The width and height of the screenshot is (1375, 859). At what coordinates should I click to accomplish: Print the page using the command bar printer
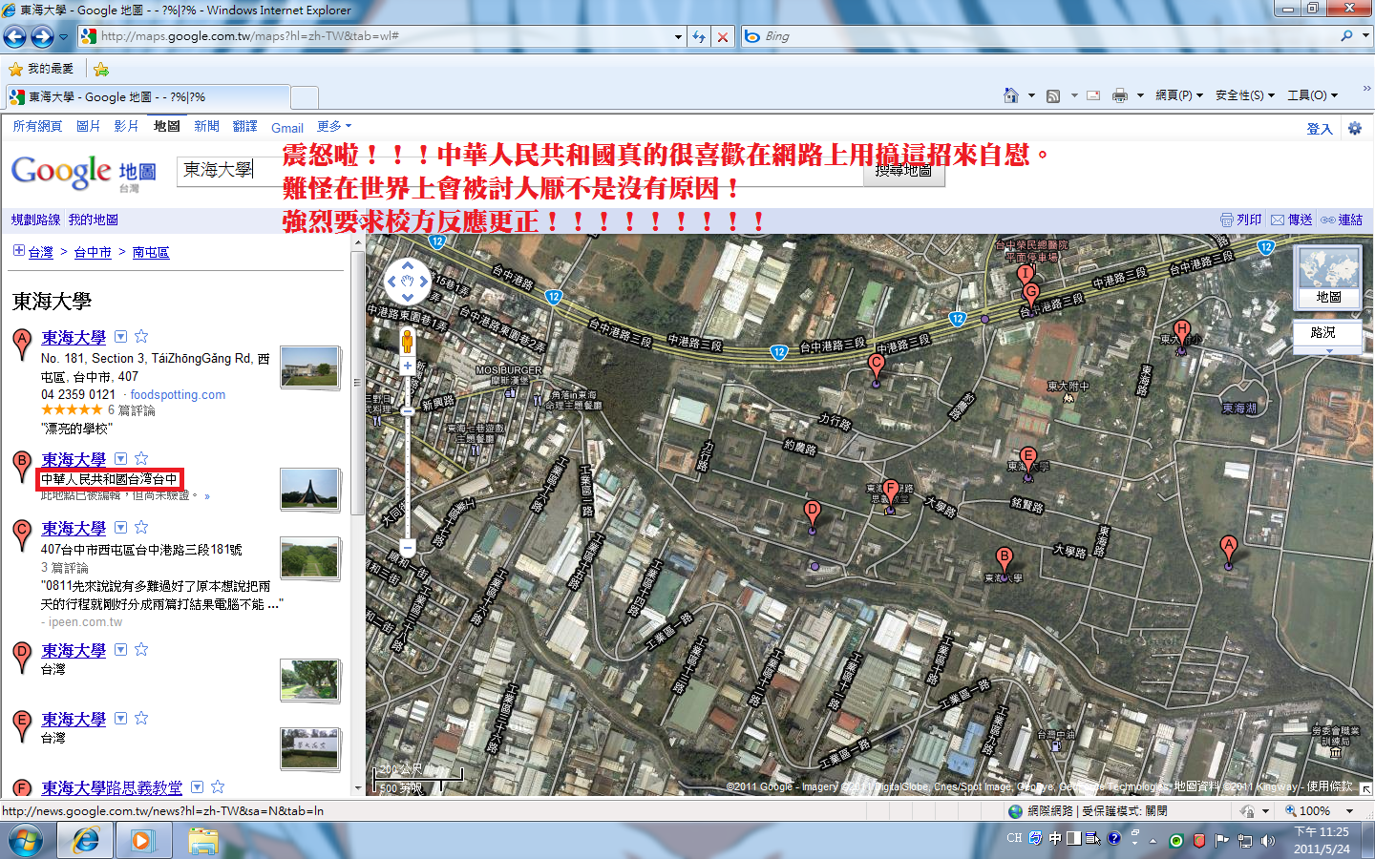pyautogui.click(x=1120, y=95)
